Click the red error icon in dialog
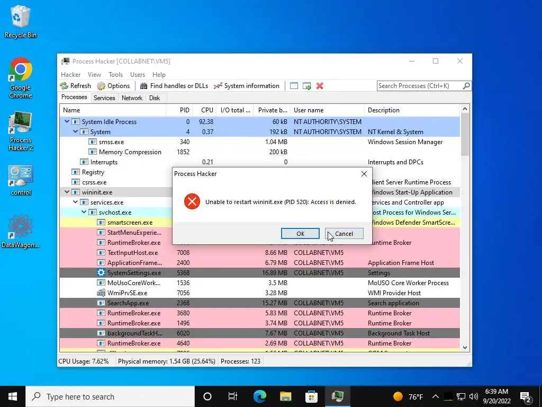542x407 pixels. click(x=192, y=202)
